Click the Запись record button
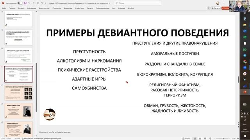 216,8
